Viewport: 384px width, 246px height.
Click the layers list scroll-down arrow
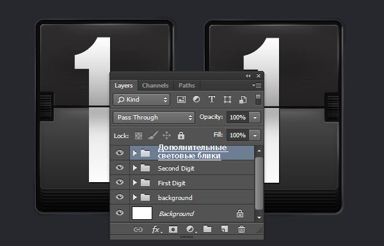coord(259,217)
